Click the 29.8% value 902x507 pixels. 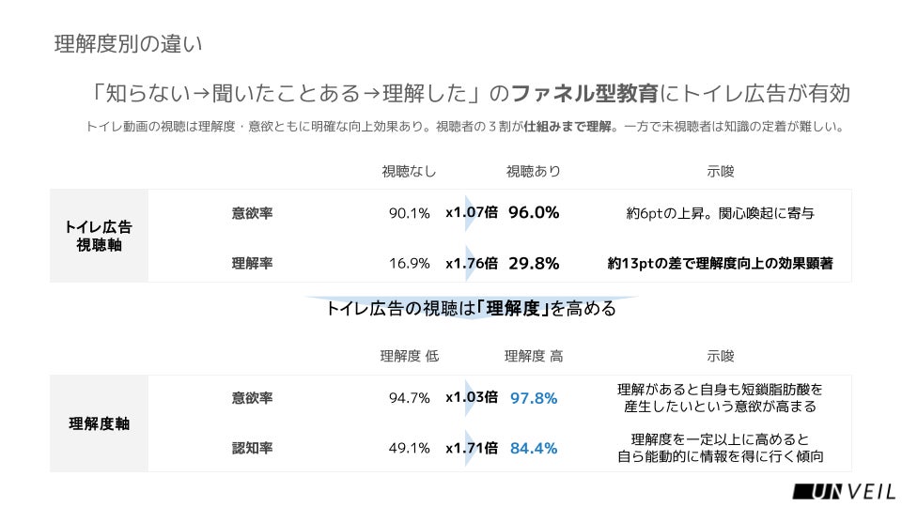coord(534,263)
